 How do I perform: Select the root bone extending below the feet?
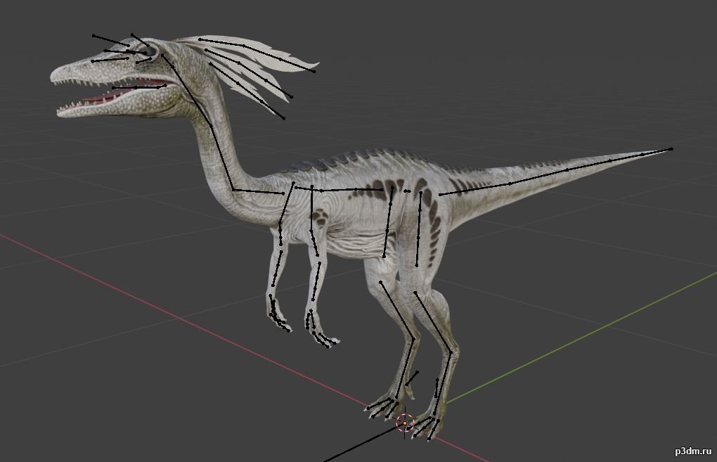tap(358, 443)
